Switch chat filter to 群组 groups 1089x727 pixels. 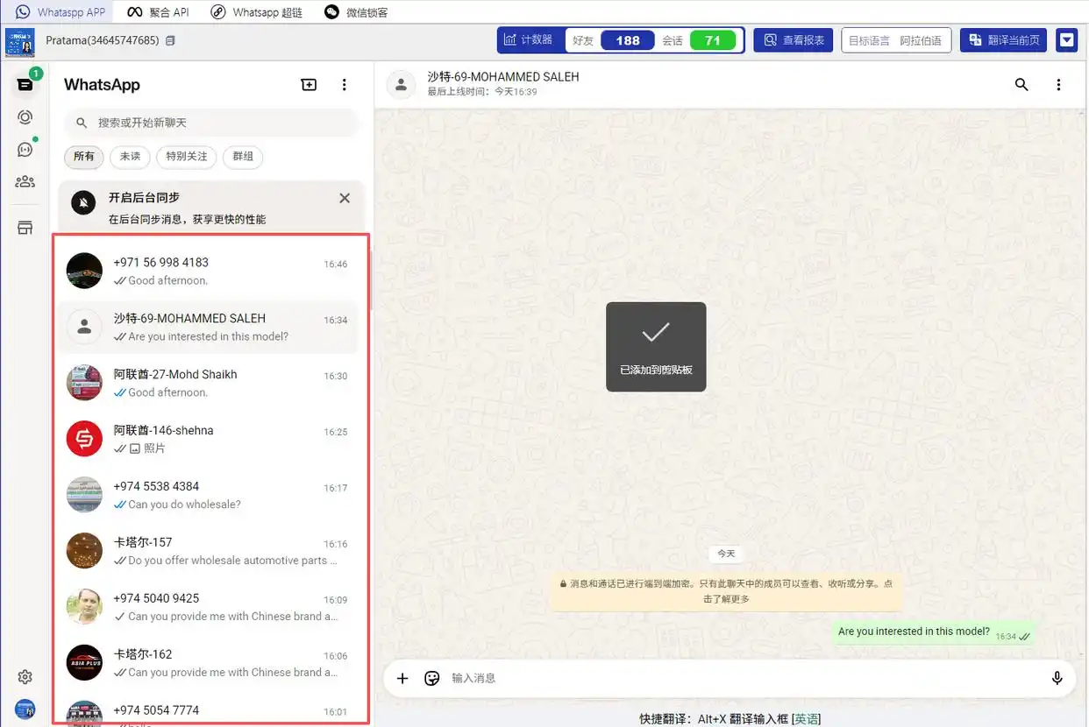[242, 157]
